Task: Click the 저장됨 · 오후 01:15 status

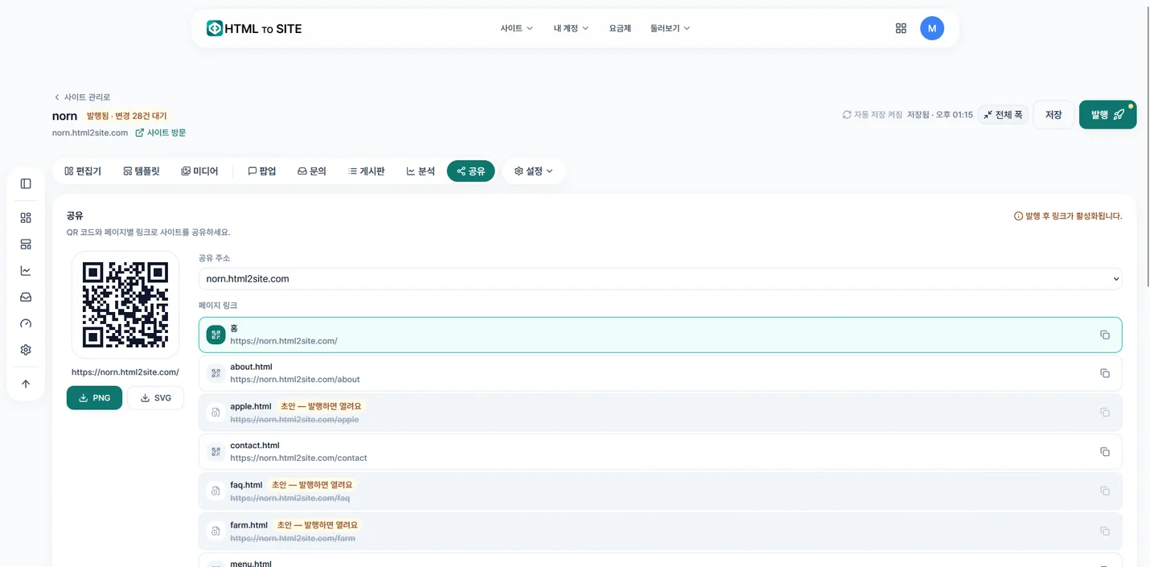Action: (940, 115)
